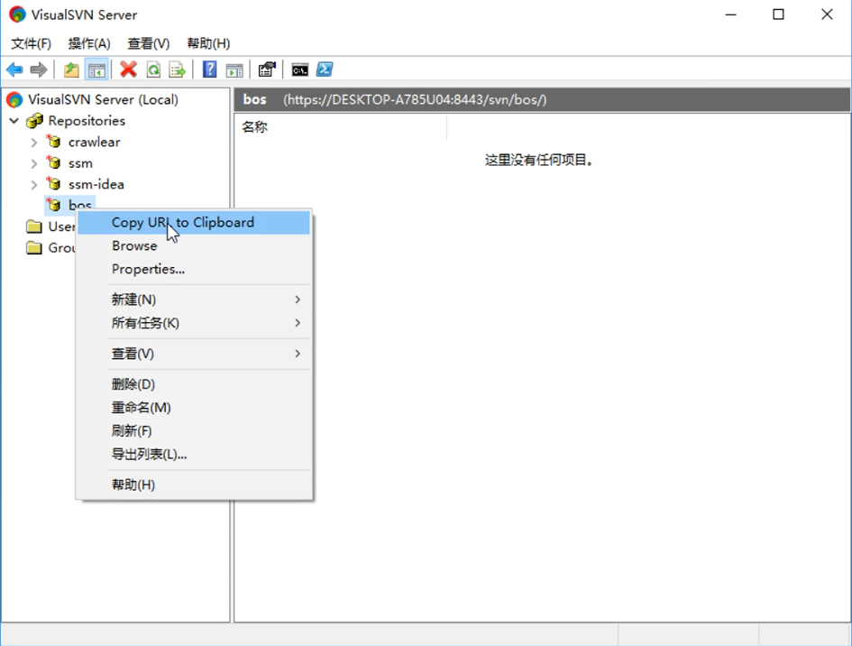Click the VisualSVN Server (Local) root icon

(x=14, y=99)
